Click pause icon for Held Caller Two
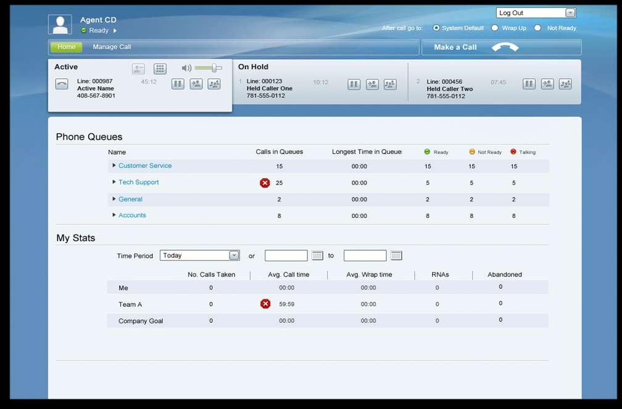The image size is (622, 409). pyautogui.click(x=529, y=84)
